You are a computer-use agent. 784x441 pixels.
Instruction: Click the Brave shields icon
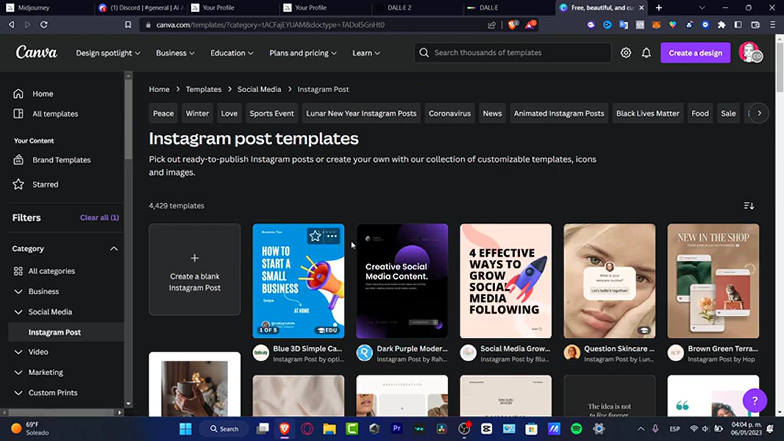(x=512, y=24)
